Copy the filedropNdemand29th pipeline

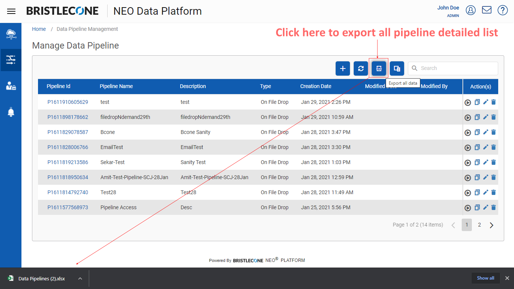[x=477, y=117]
